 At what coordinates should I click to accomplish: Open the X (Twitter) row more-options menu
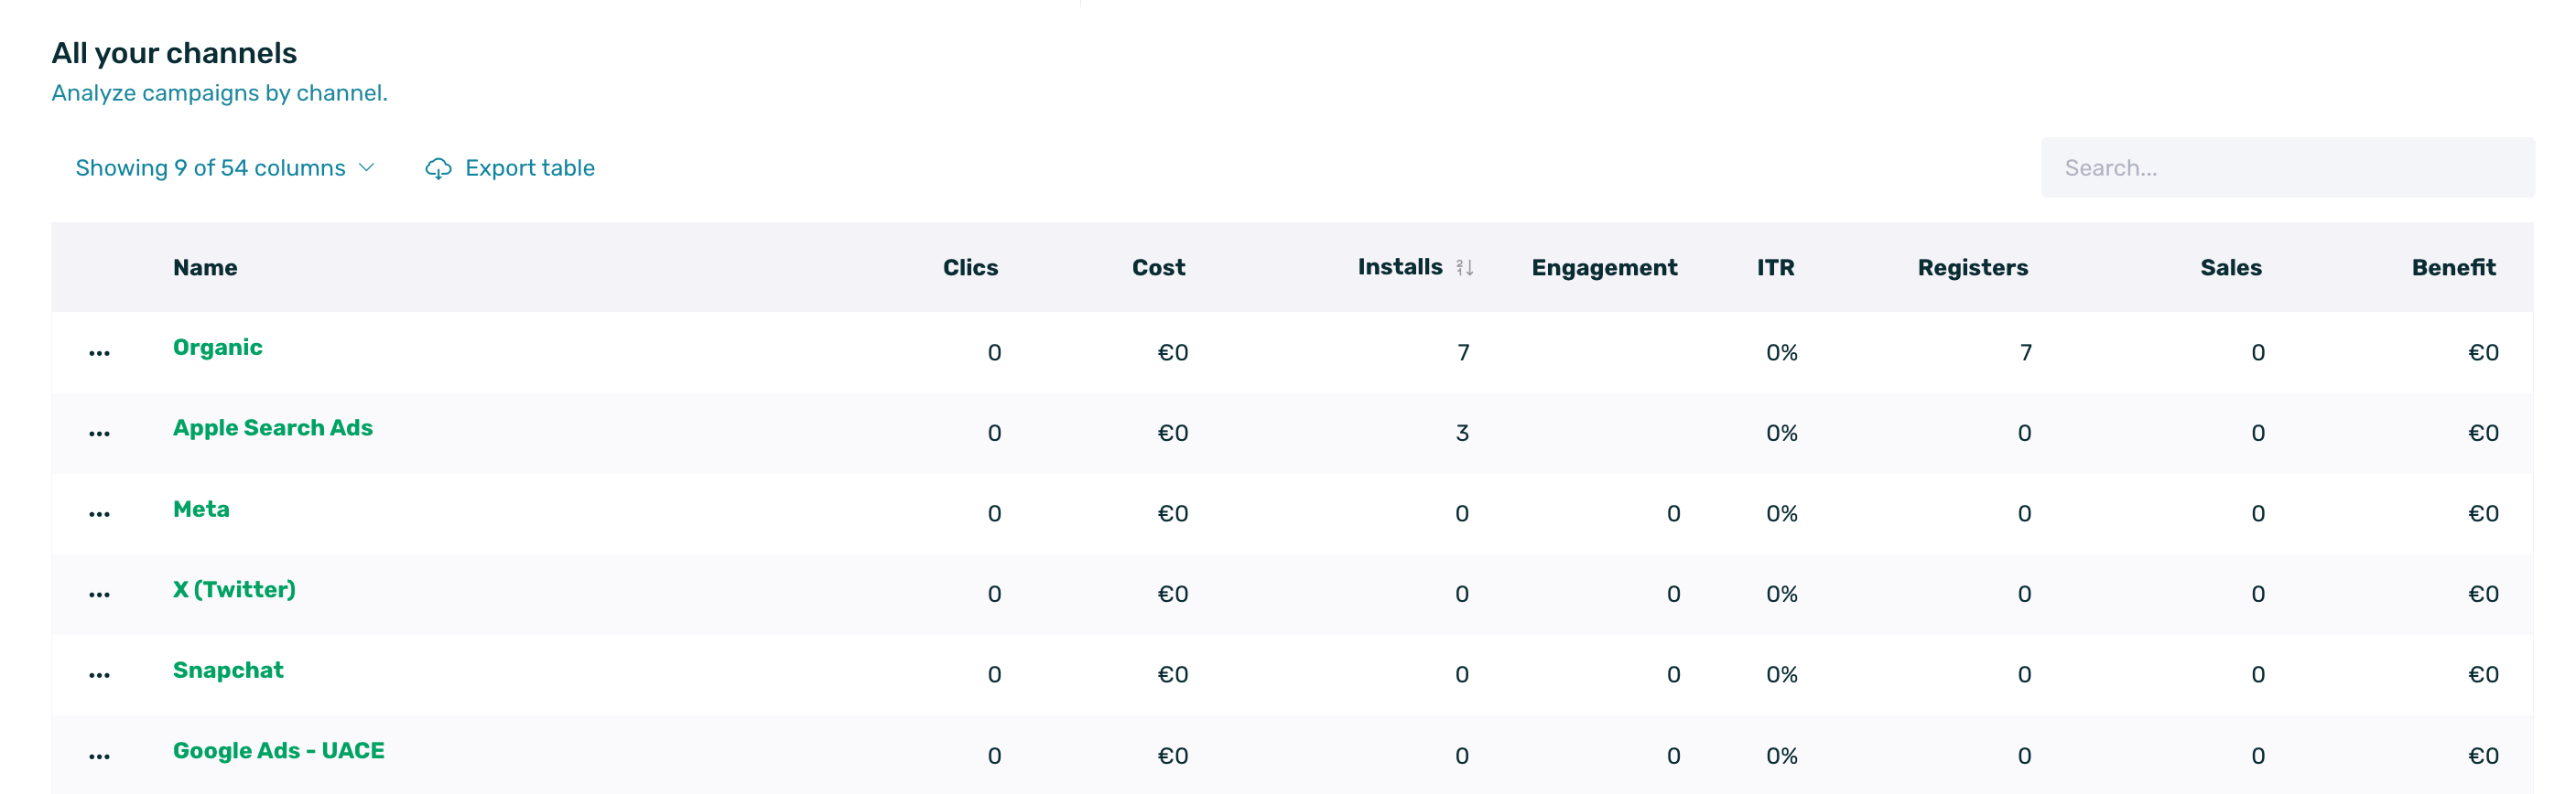tap(99, 595)
